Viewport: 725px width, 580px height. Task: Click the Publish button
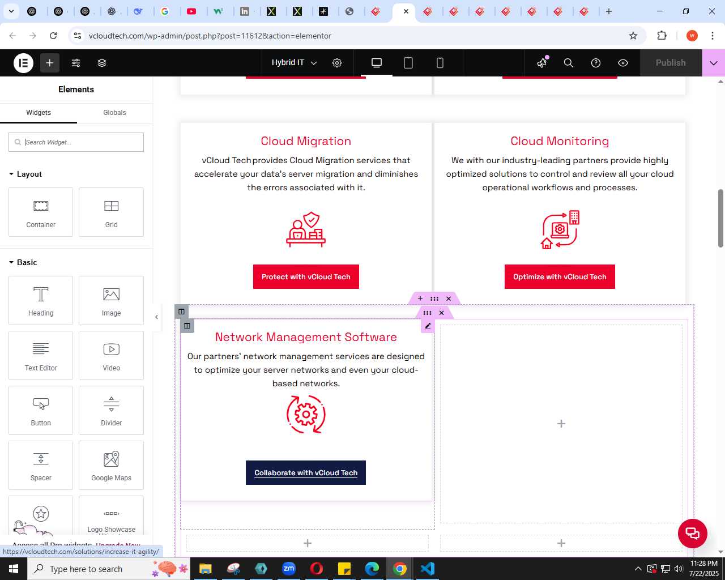tap(671, 63)
